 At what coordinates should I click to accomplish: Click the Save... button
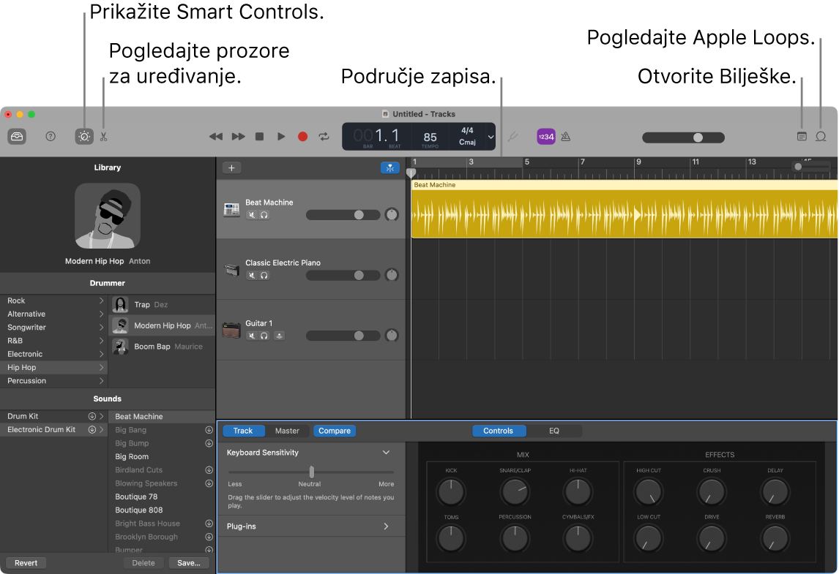pyautogui.click(x=189, y=563)
